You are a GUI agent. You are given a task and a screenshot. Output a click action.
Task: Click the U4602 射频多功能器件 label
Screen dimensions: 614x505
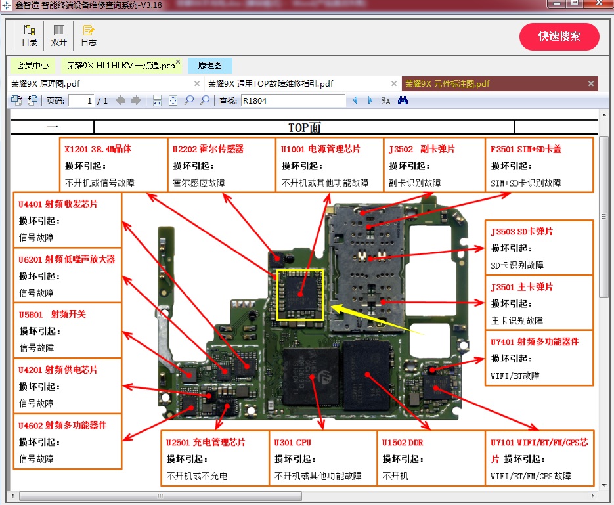coord(62,425)
